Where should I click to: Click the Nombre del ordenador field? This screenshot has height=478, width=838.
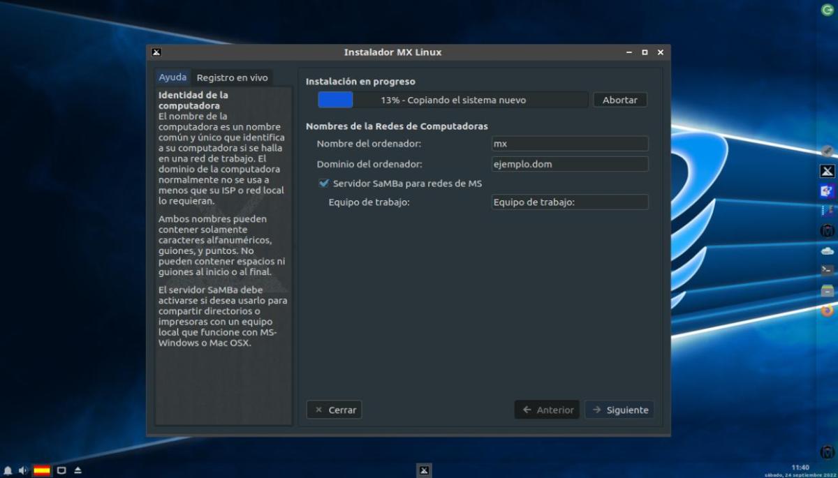coord(570,144)
